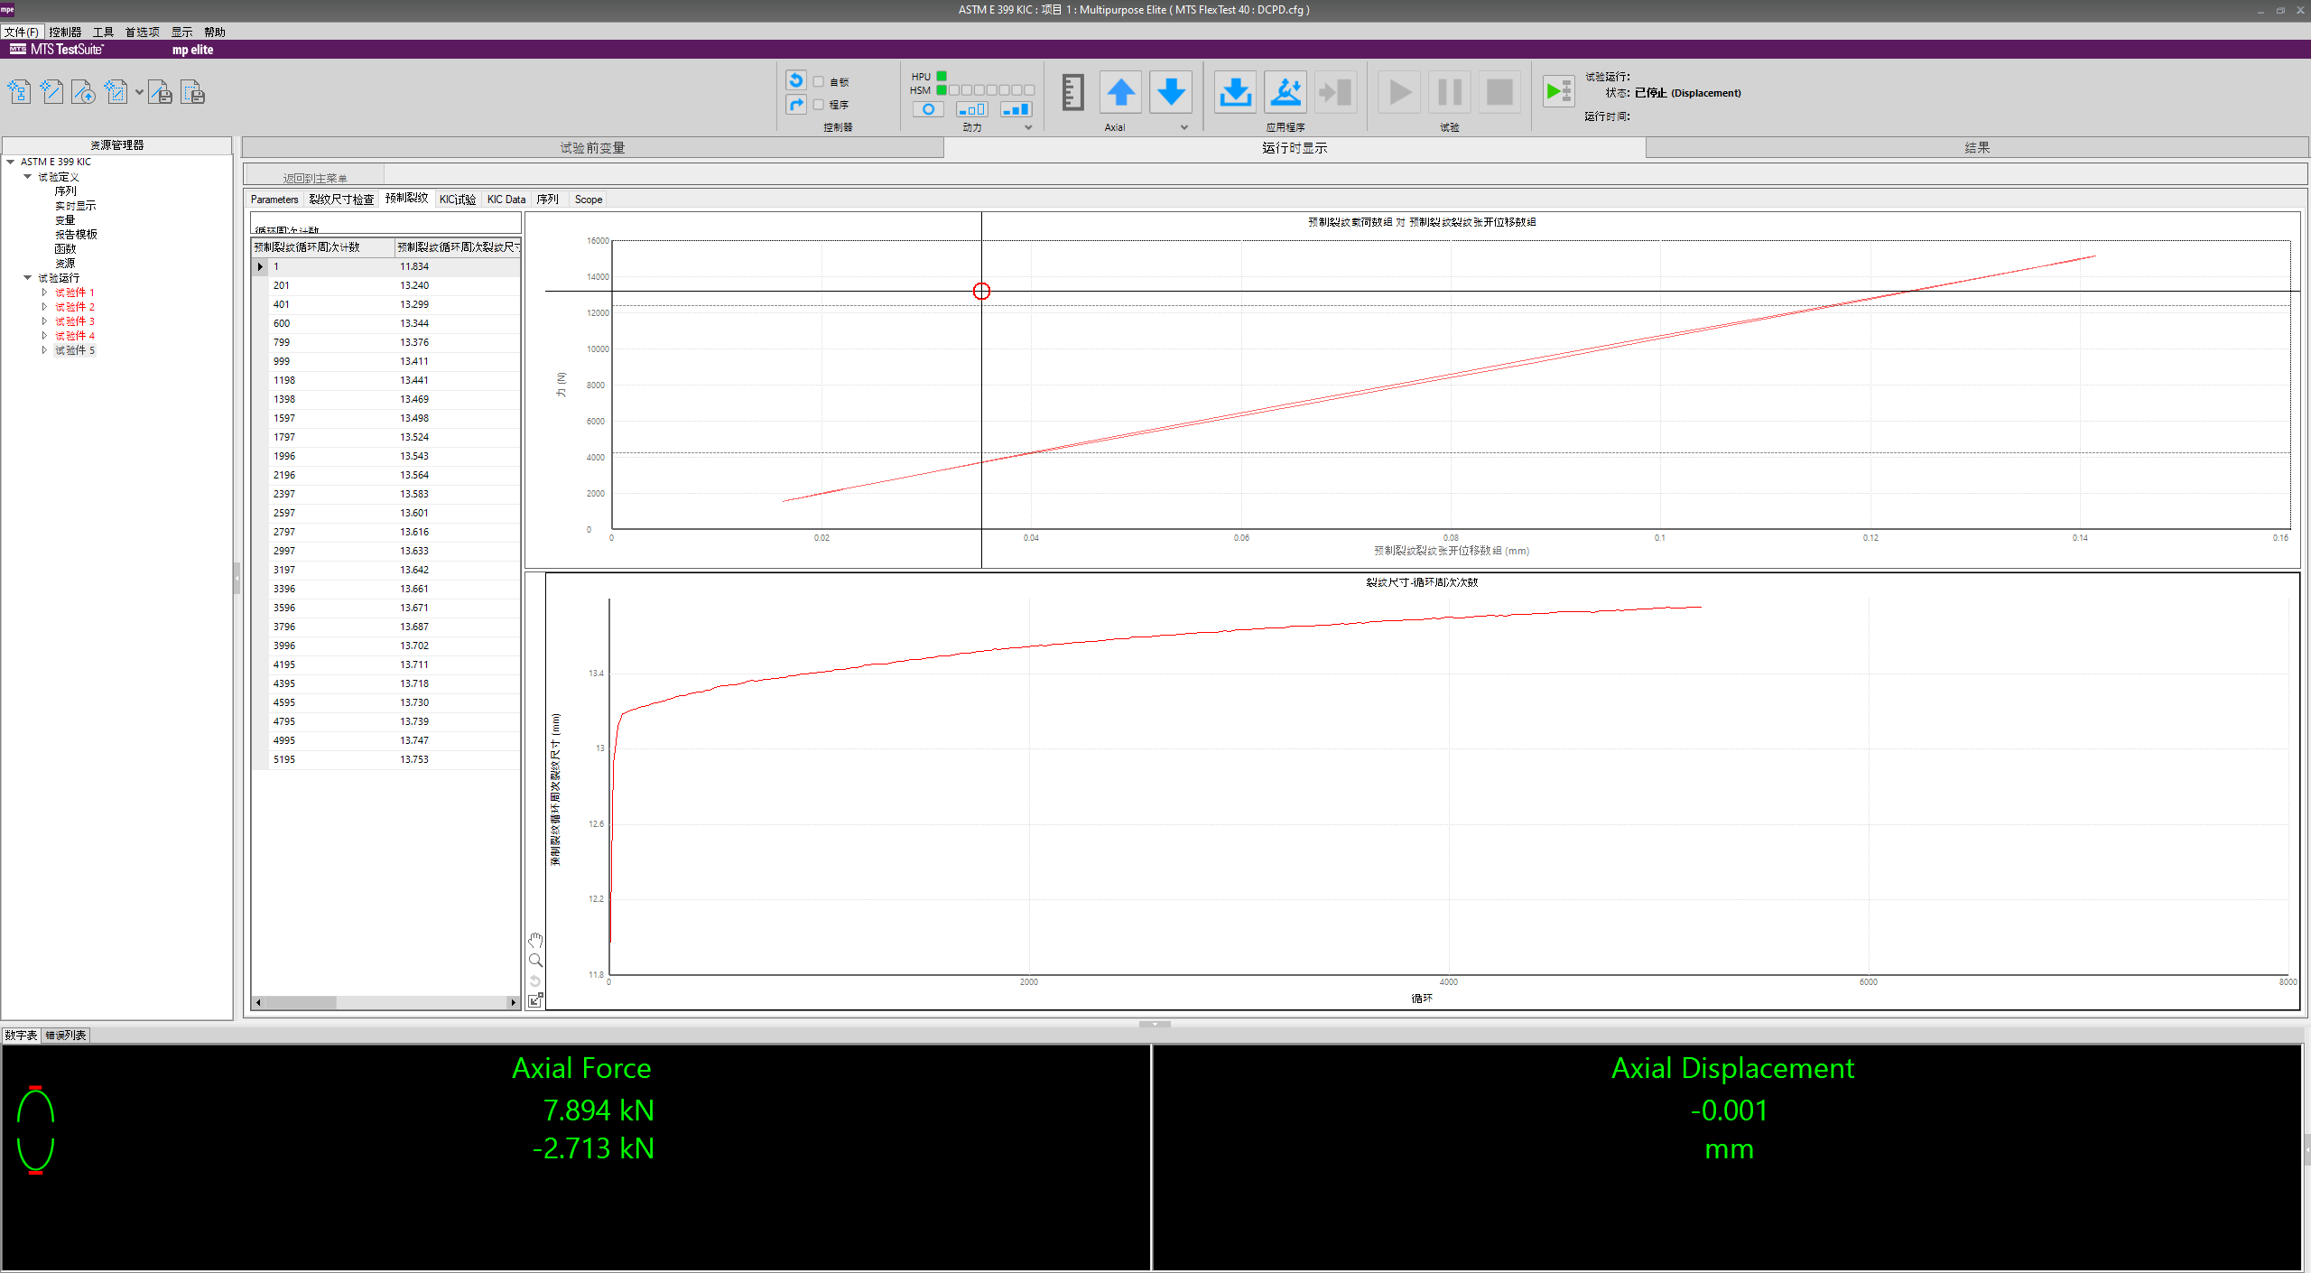Open the dropdown next to new-test icons
2311x1273 pixels.
139,92
